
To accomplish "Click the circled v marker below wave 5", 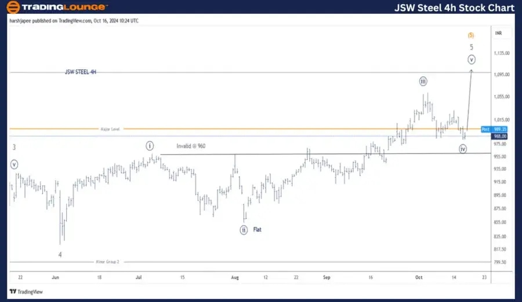I will click(472, 60).
